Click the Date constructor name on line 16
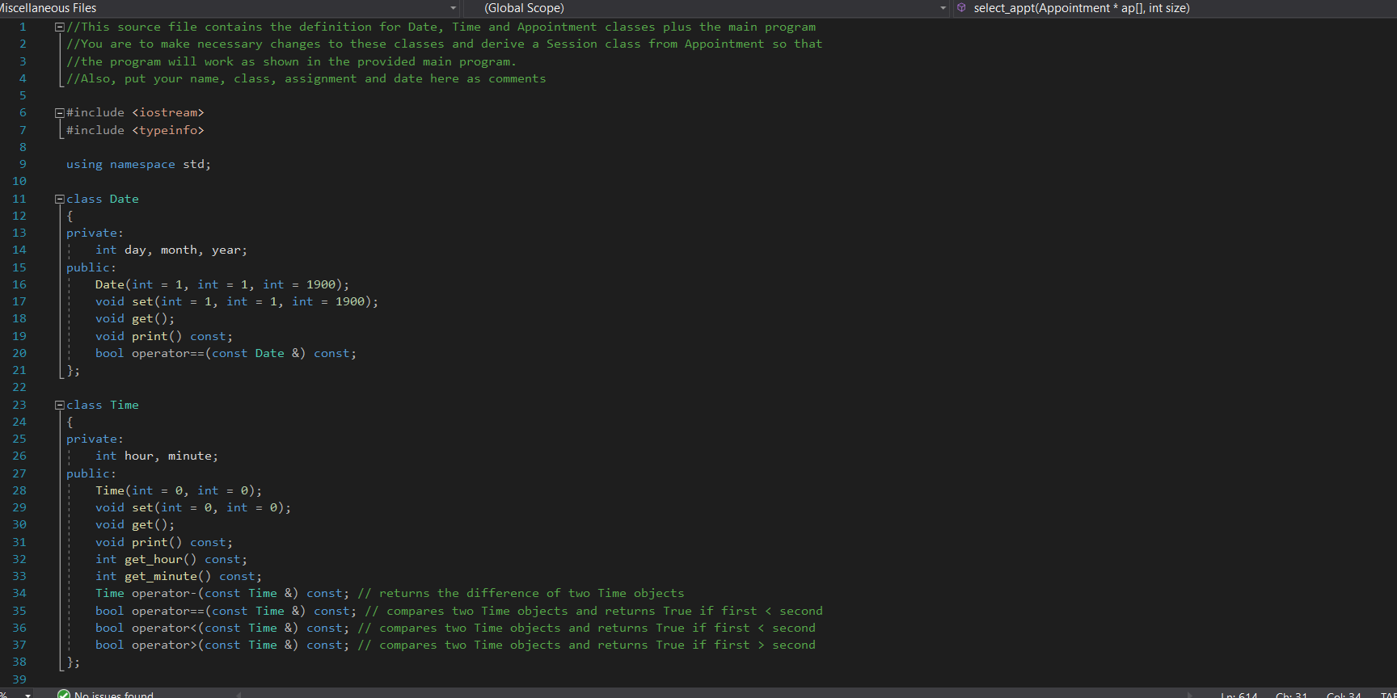This screenshot has width=1397, height=698. pos(110,284)
